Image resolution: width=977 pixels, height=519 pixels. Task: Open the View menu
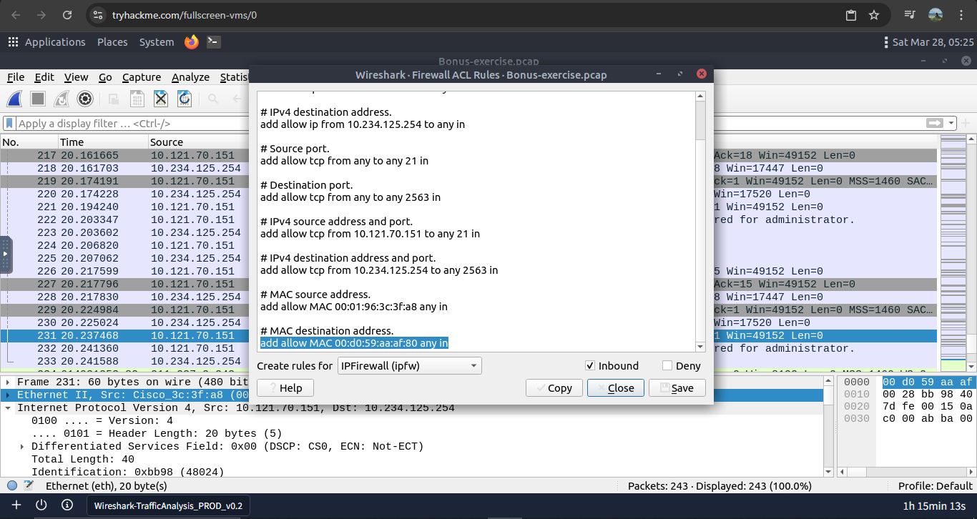coord(76,77)
